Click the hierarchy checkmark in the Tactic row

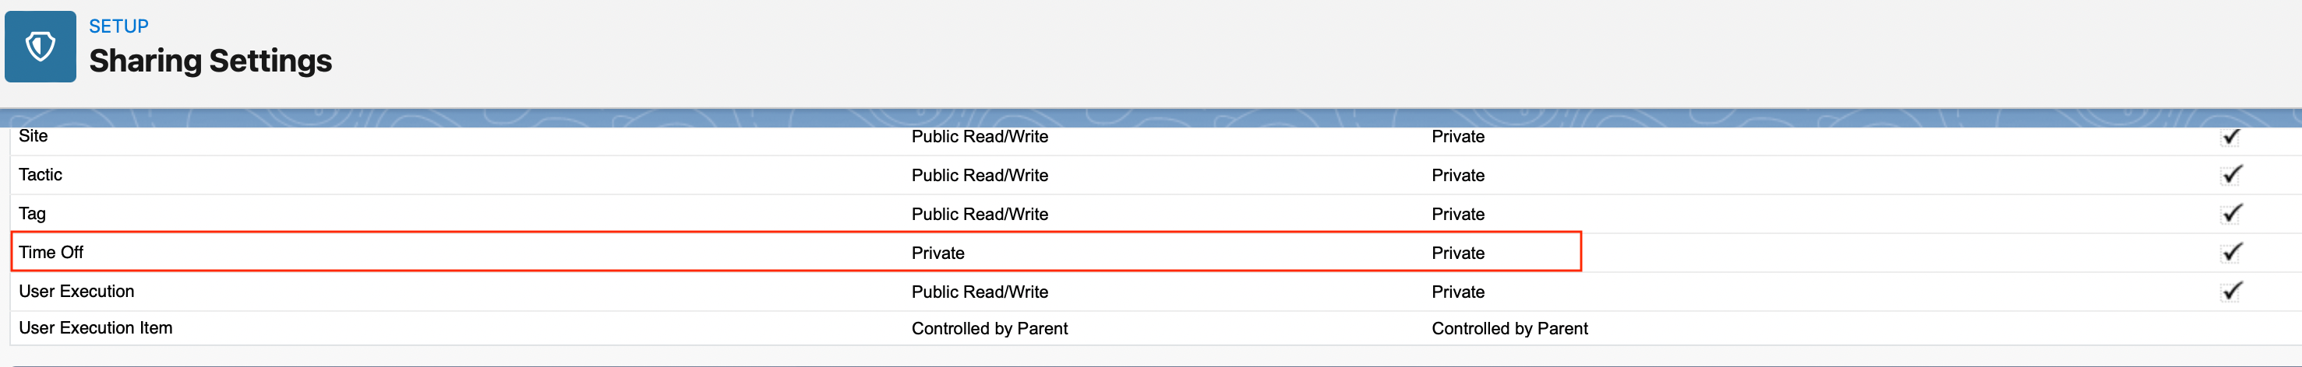[x=2230, y=175]
